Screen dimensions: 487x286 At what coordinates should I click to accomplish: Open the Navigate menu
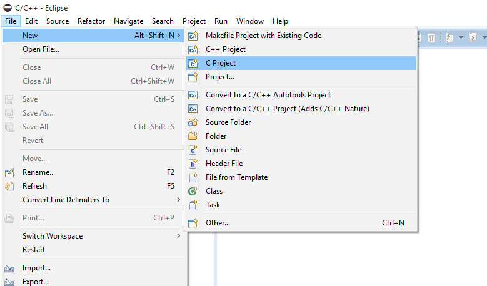[129, 21]
